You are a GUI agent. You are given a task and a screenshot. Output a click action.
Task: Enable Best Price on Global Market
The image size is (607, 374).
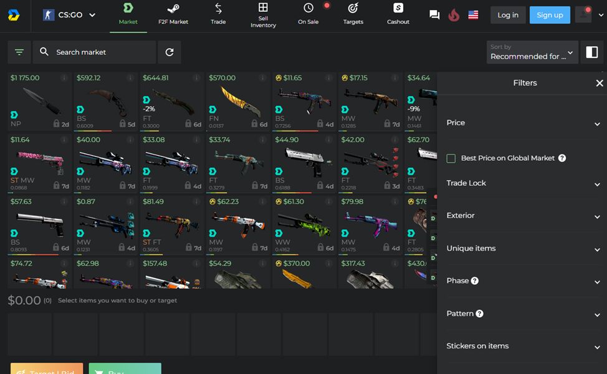pyautogui.click(x=451, y=158)
